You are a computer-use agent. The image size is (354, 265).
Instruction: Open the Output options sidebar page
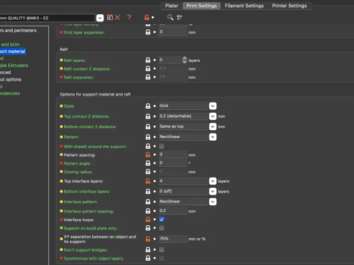(x=11, y=79)
